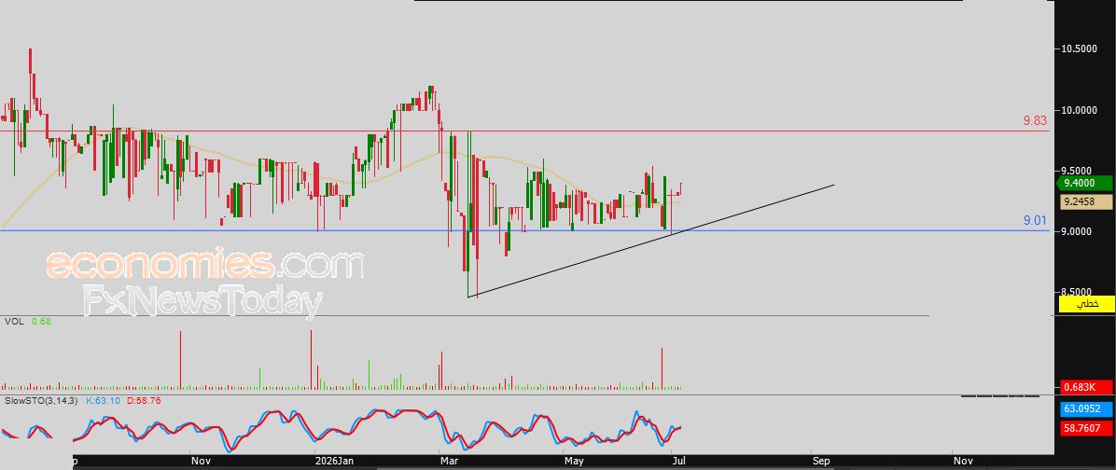Select the red 0.683K volume tag
This screenshot has height=470, width=1116.
click(x=1086, y=388)
